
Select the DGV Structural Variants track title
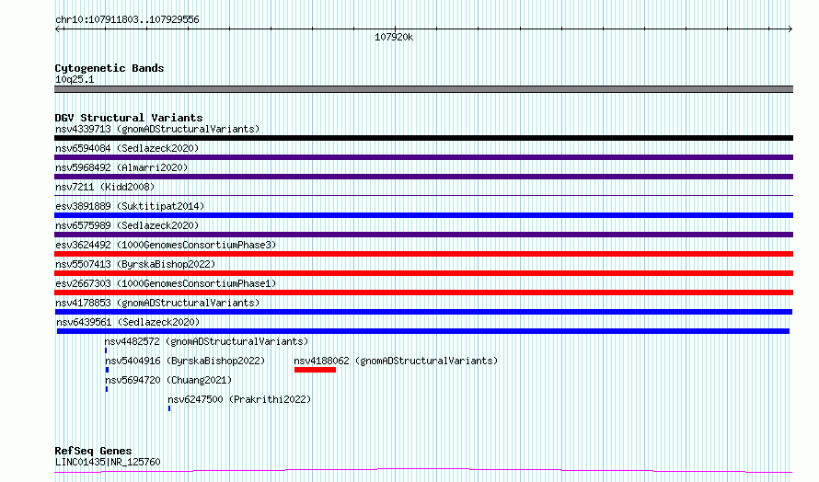coord(129,118)
